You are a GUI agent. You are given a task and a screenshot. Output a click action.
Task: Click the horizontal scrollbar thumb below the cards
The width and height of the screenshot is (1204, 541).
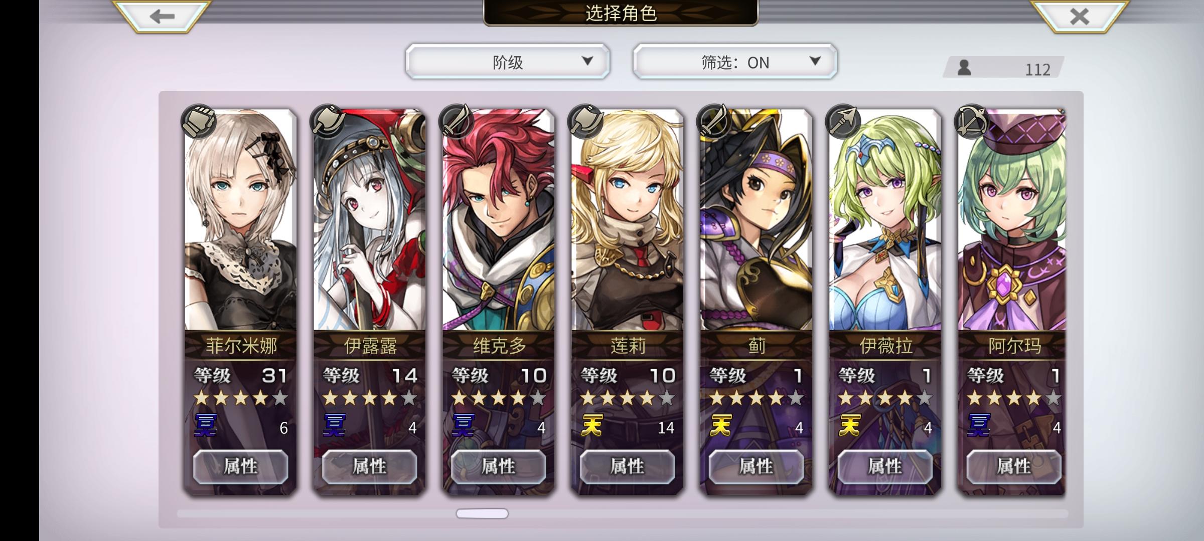coord(482,513)
